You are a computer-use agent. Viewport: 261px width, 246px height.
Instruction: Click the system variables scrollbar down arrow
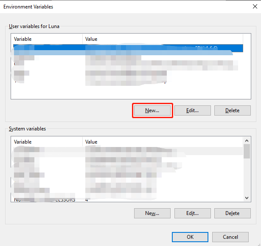(x=247, y=198)
